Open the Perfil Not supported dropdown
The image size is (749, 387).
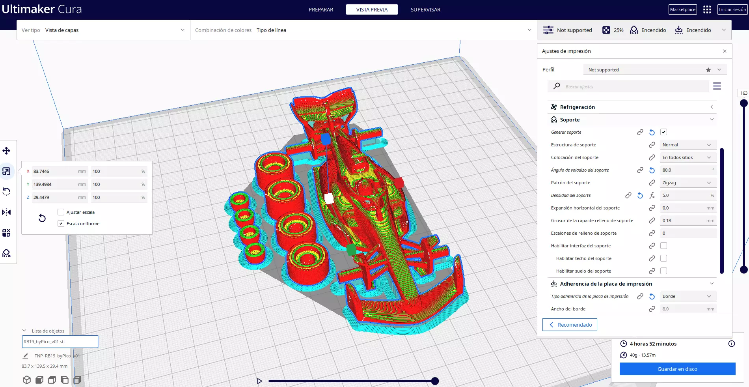[x=655, y=70]
